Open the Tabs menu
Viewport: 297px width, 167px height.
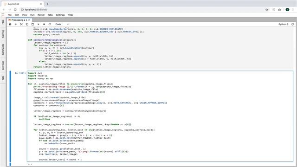pos(50,15)
